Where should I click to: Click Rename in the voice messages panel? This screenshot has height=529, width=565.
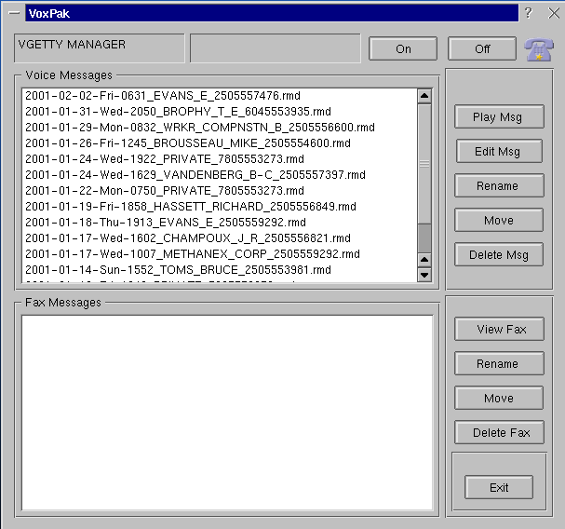pos(498,186)
